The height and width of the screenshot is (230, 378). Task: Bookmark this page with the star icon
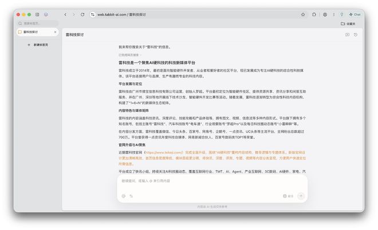(303, 14)
